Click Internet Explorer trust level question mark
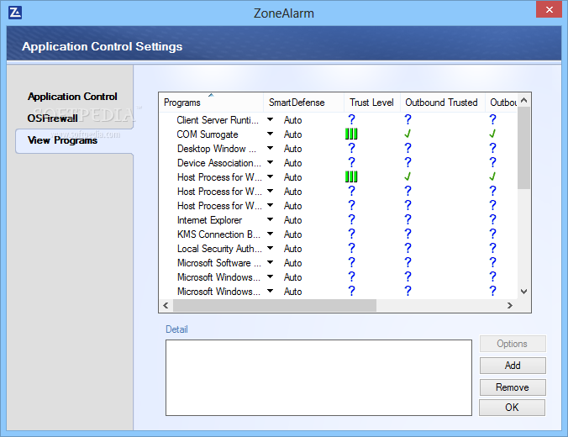Viewport: 568px width, 437px height. 351,219
